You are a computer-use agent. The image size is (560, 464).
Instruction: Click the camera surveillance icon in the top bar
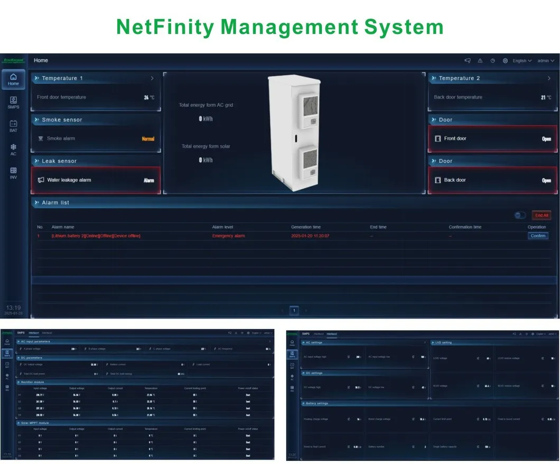(x=467, y=60)
